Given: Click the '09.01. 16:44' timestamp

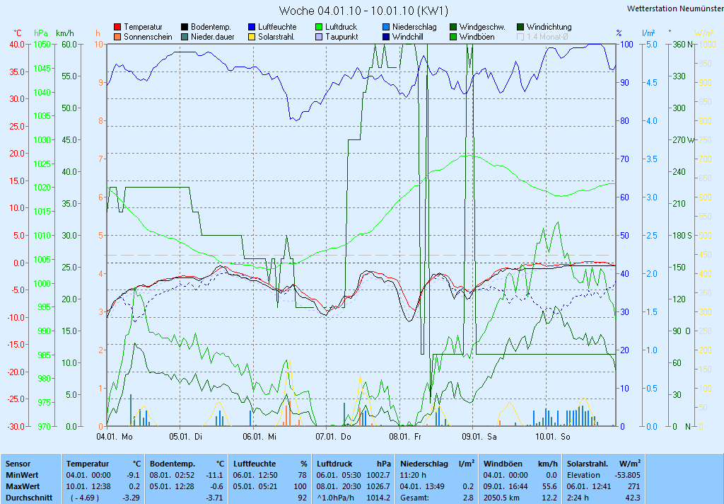Looking at the screenshot, I should coord(506,487).
